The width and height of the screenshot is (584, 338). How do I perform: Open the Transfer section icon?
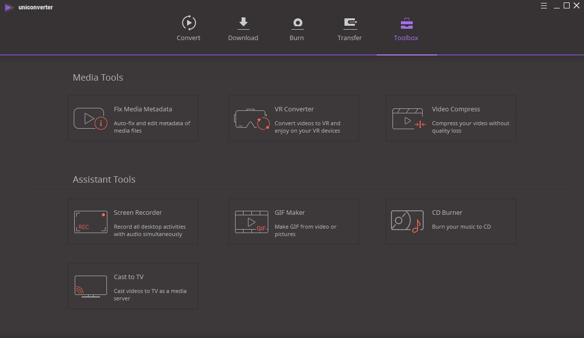click(x=350, y=23)
